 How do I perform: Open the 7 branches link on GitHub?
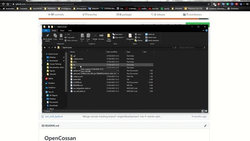[x=90, y=14]
